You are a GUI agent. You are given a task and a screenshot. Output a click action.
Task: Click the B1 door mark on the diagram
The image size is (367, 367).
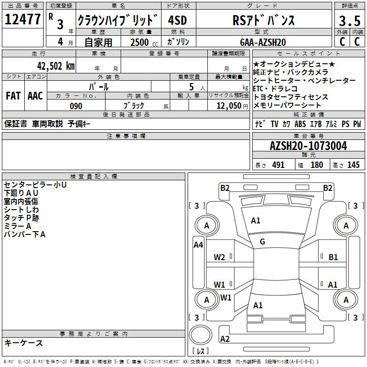click(x=333, y=257)
